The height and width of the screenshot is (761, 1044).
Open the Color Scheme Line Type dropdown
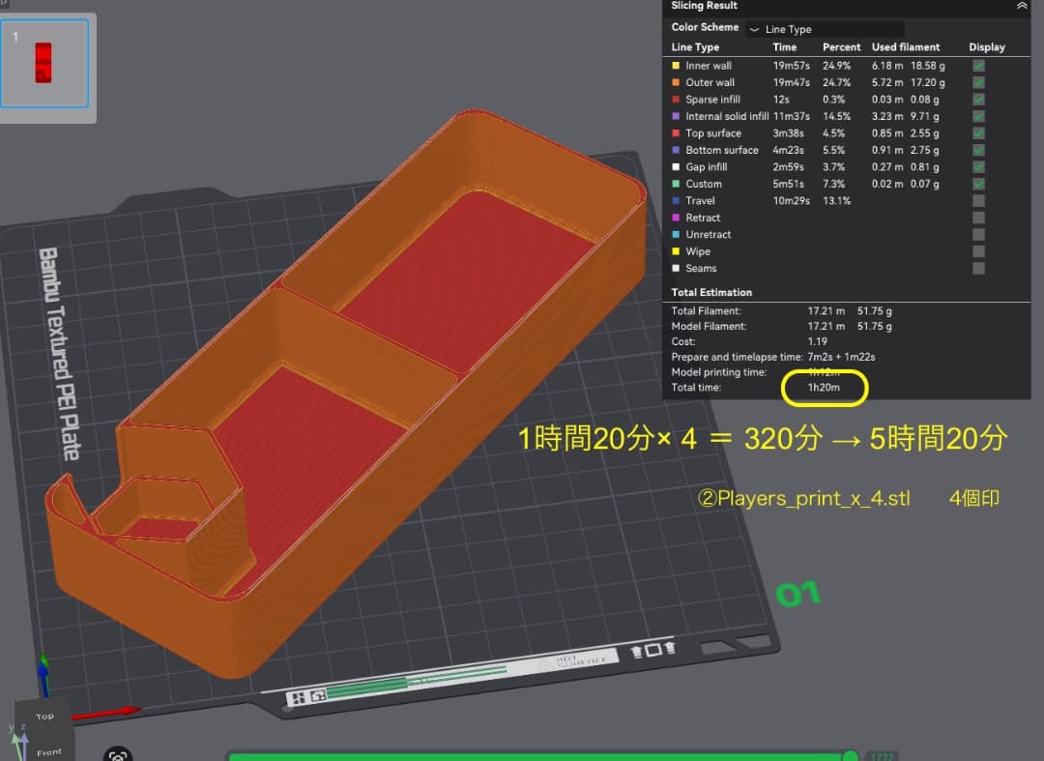pos(826,29)
